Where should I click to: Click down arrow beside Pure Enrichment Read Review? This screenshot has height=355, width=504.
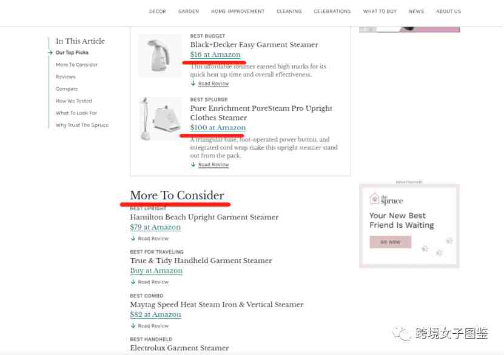click(x=193, y=164)
